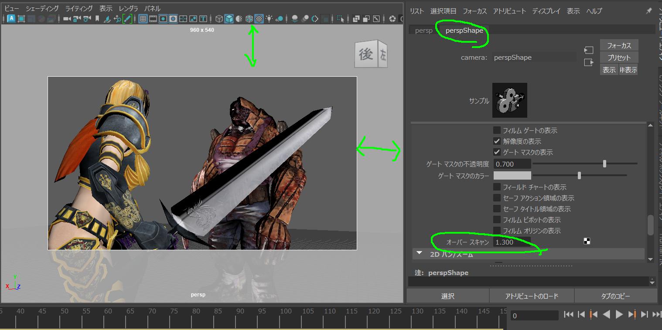Viewport: 662px width, 330px height.
Task: Click the pin icon in Attribute Editor
Action: tap(649, 11)
